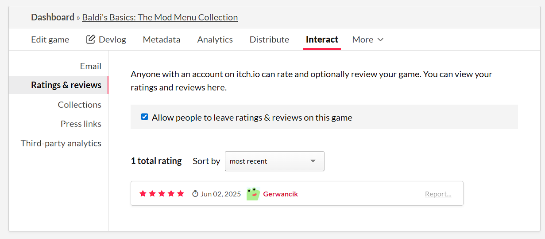This screenshot has height=239, width=545.
Task: Switch to the Edit game tab
Action: coord(50,39)
